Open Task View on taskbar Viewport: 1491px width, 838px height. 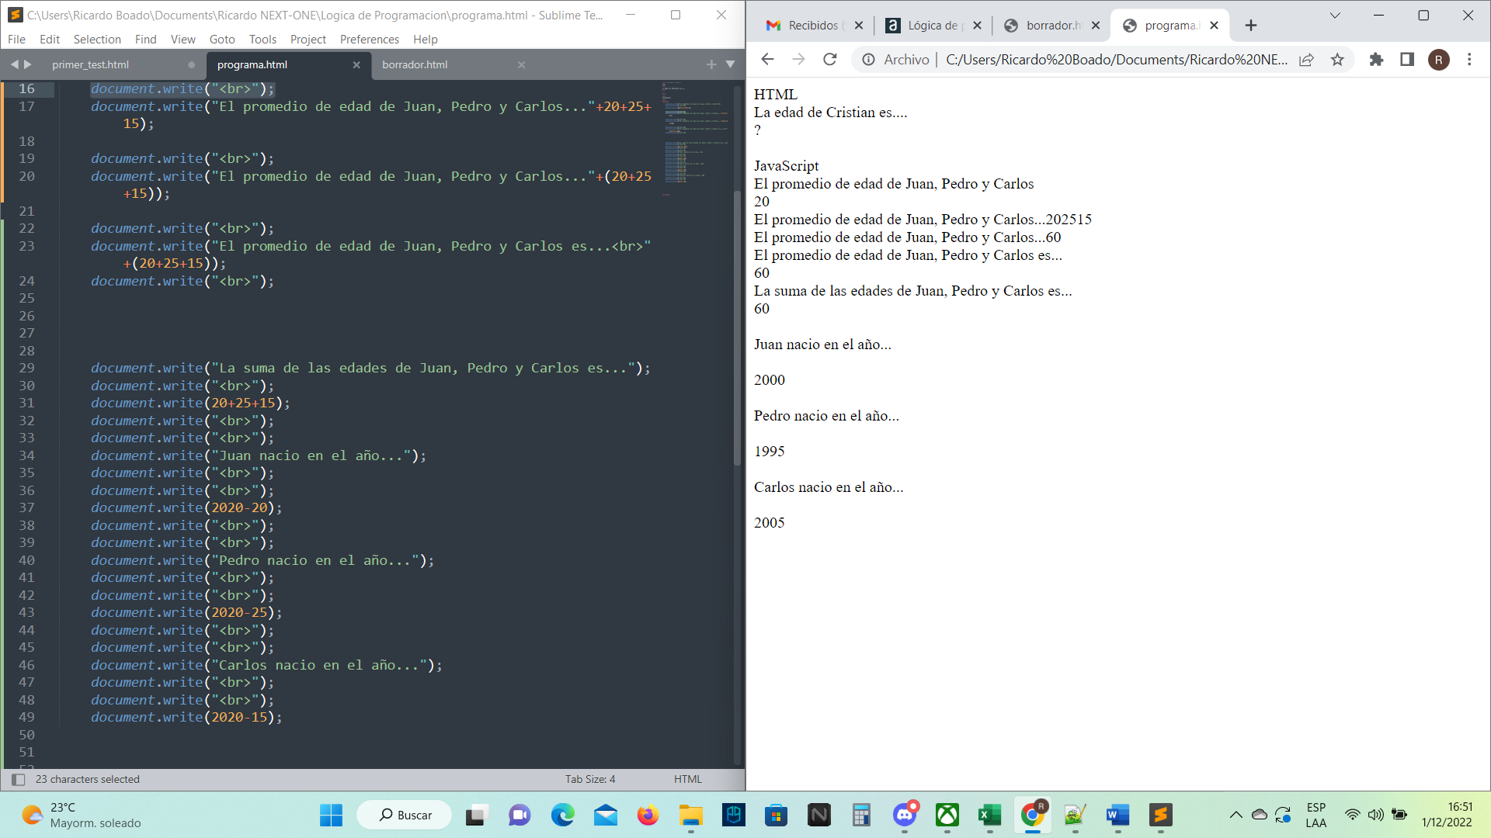(x=476, y=815)
